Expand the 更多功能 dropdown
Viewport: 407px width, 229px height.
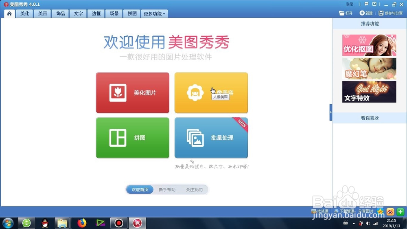click(154, 13)
